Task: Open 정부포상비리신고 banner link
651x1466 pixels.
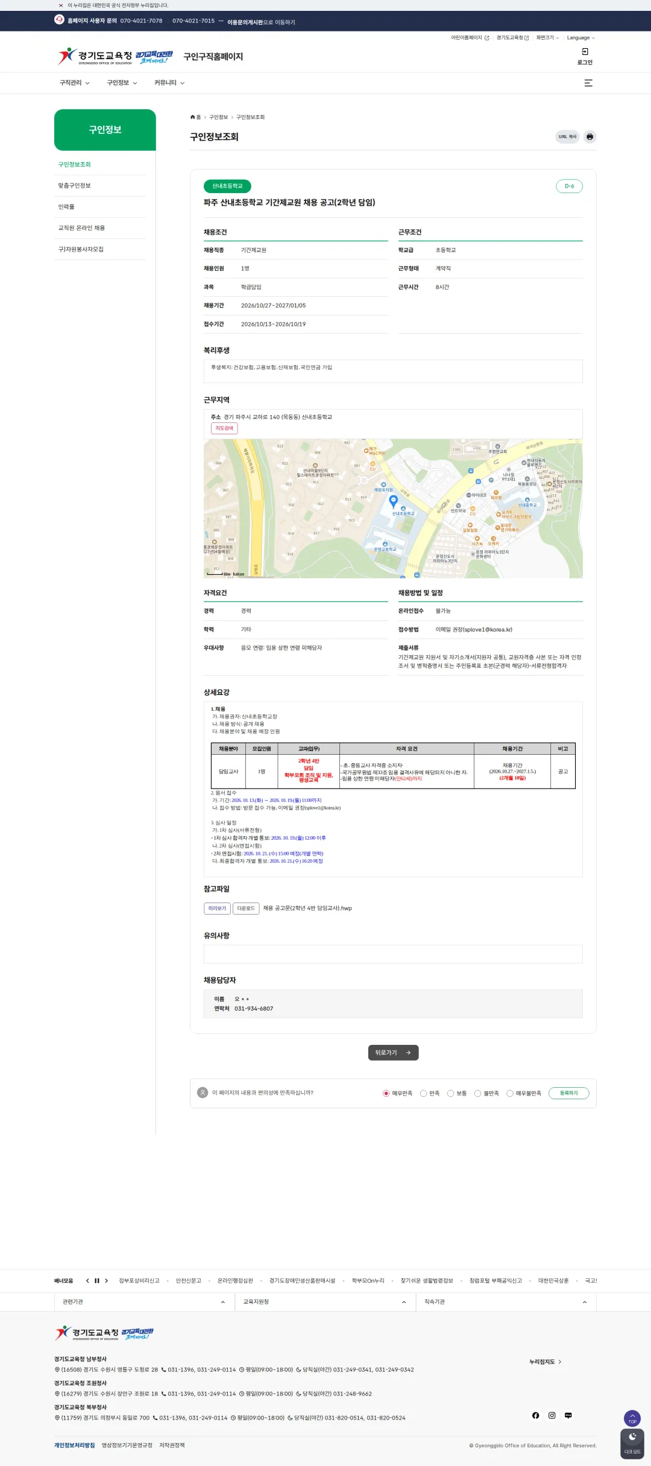Action: click(x=139, y=1281)
